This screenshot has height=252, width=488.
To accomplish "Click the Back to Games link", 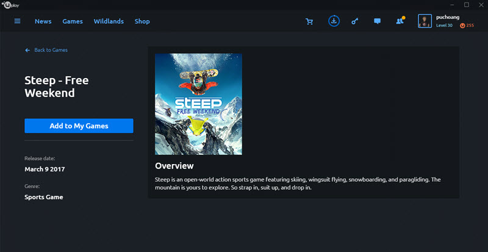I will click(51, 50).
